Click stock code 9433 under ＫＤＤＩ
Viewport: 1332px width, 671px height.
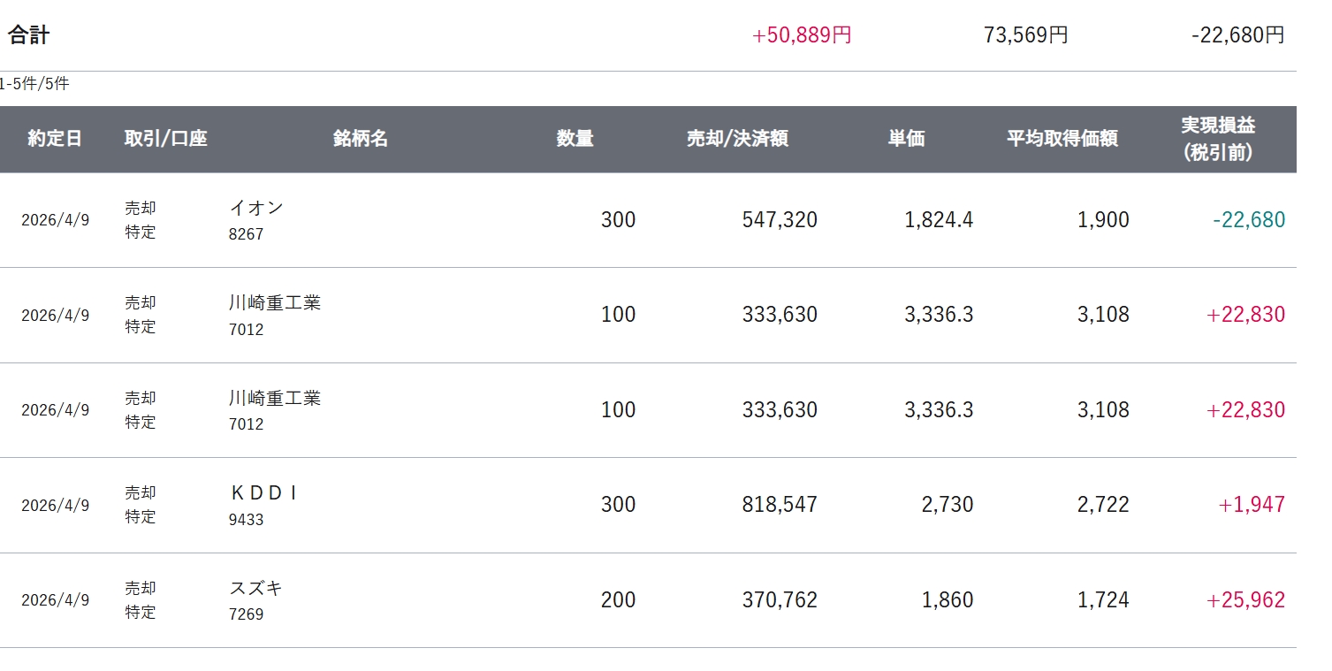pos(246,520)
